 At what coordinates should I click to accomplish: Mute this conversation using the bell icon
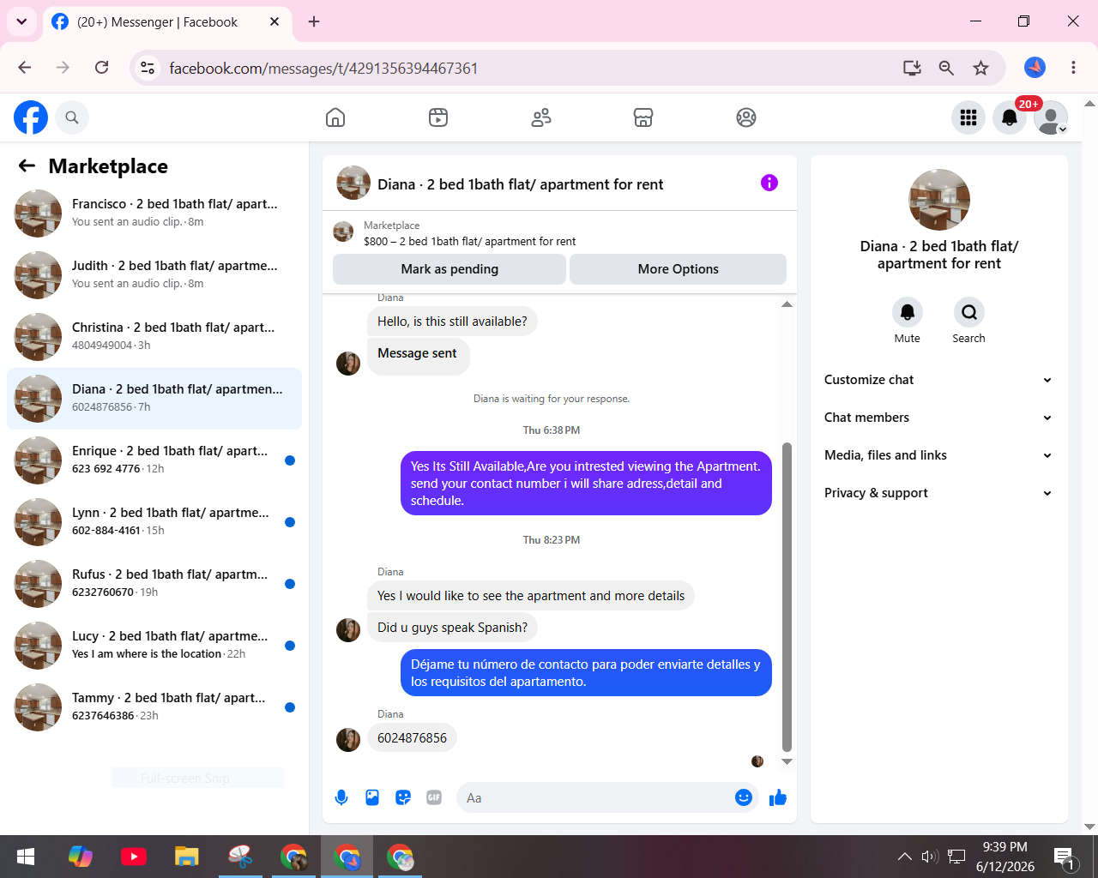pyautogui.click(x=908, y=312)
